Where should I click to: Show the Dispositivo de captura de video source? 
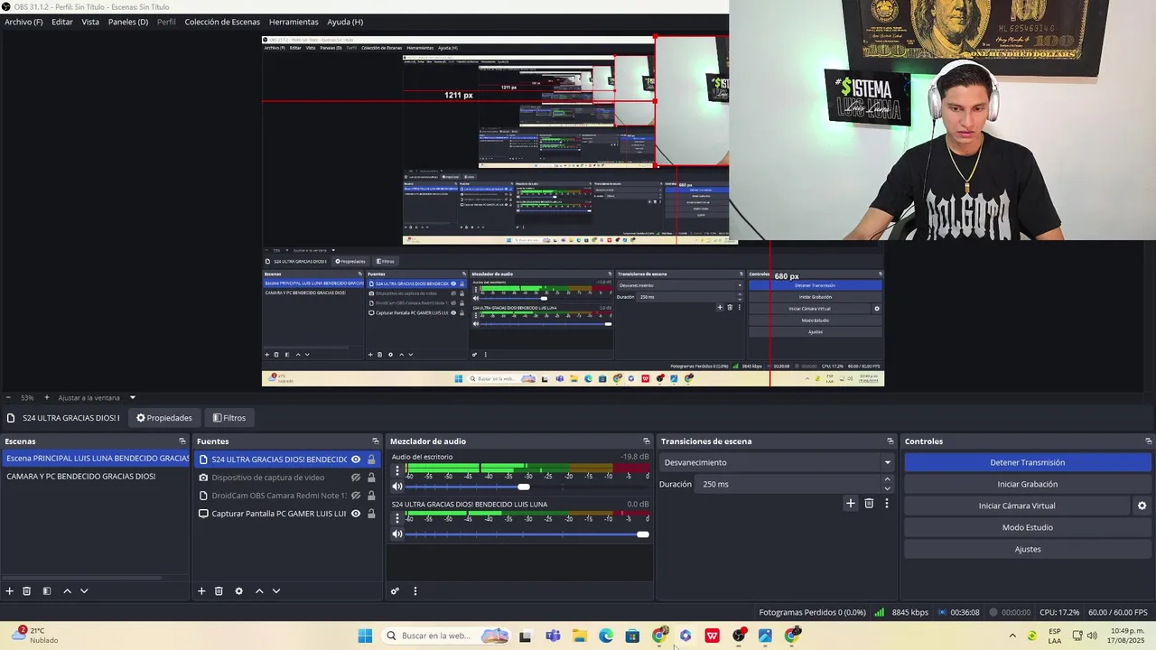356,478
